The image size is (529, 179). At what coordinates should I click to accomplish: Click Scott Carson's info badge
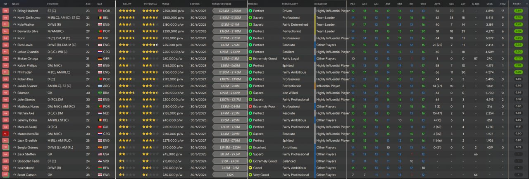[6, 175]
